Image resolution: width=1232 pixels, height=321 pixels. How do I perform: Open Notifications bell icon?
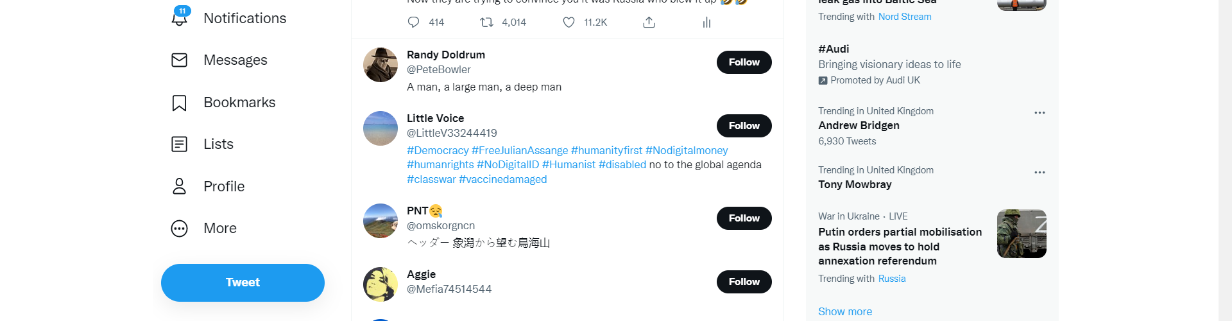(x=180, y=17)
